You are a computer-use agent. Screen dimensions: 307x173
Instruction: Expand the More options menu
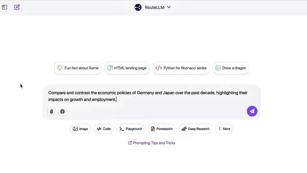(x=224, y=129)
